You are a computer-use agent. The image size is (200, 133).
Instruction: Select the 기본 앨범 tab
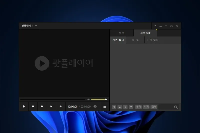pyautogui.click(x=118, y=40)
